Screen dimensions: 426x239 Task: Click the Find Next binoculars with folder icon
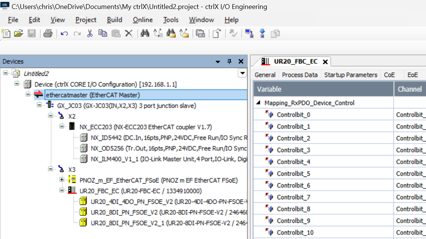[171, 33]
